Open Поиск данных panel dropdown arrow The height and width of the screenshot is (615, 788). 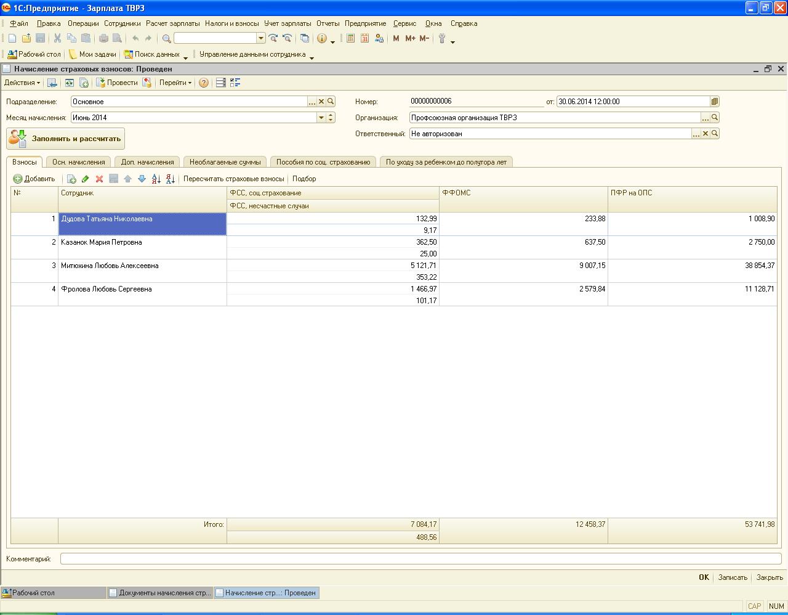coord(185,57)
